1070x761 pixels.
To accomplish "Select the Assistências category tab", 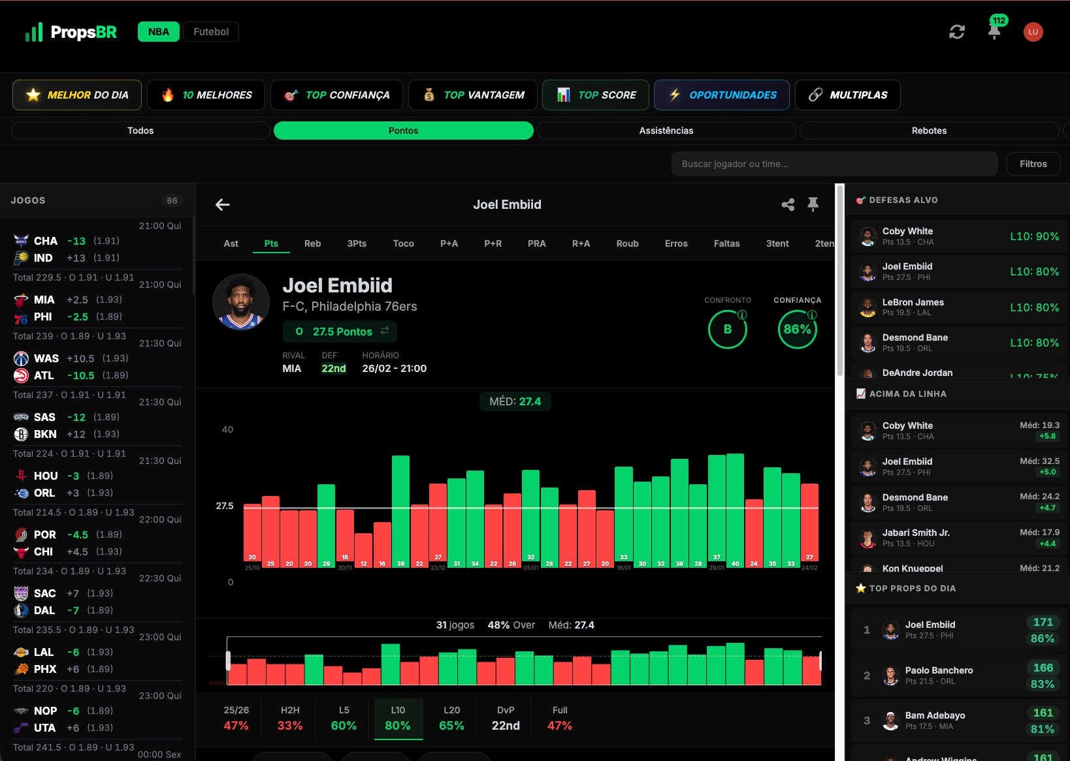I will pos(666,131).
